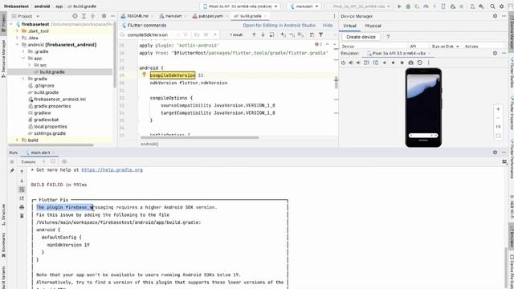514x289 pixels.
Task: Switch to pubspec.yaml editor tab
Action: point(210,16)
